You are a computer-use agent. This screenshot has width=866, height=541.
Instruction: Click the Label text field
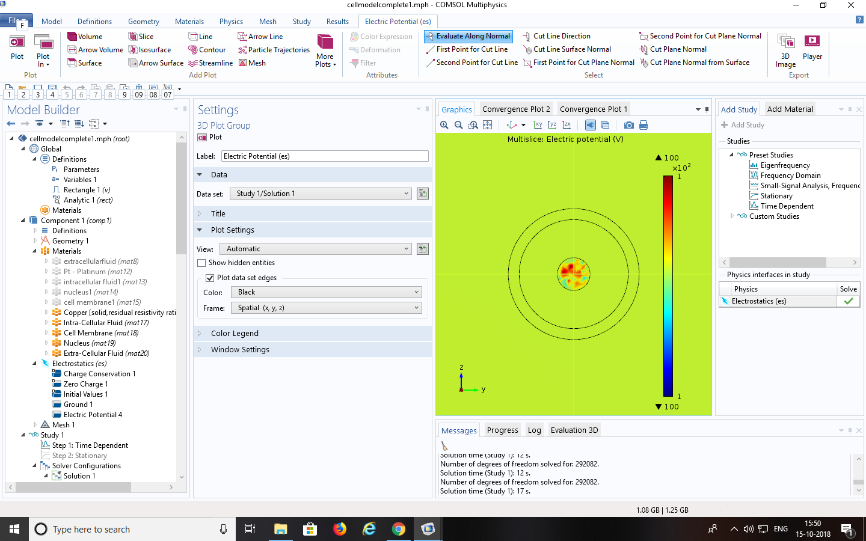(325, 156)
